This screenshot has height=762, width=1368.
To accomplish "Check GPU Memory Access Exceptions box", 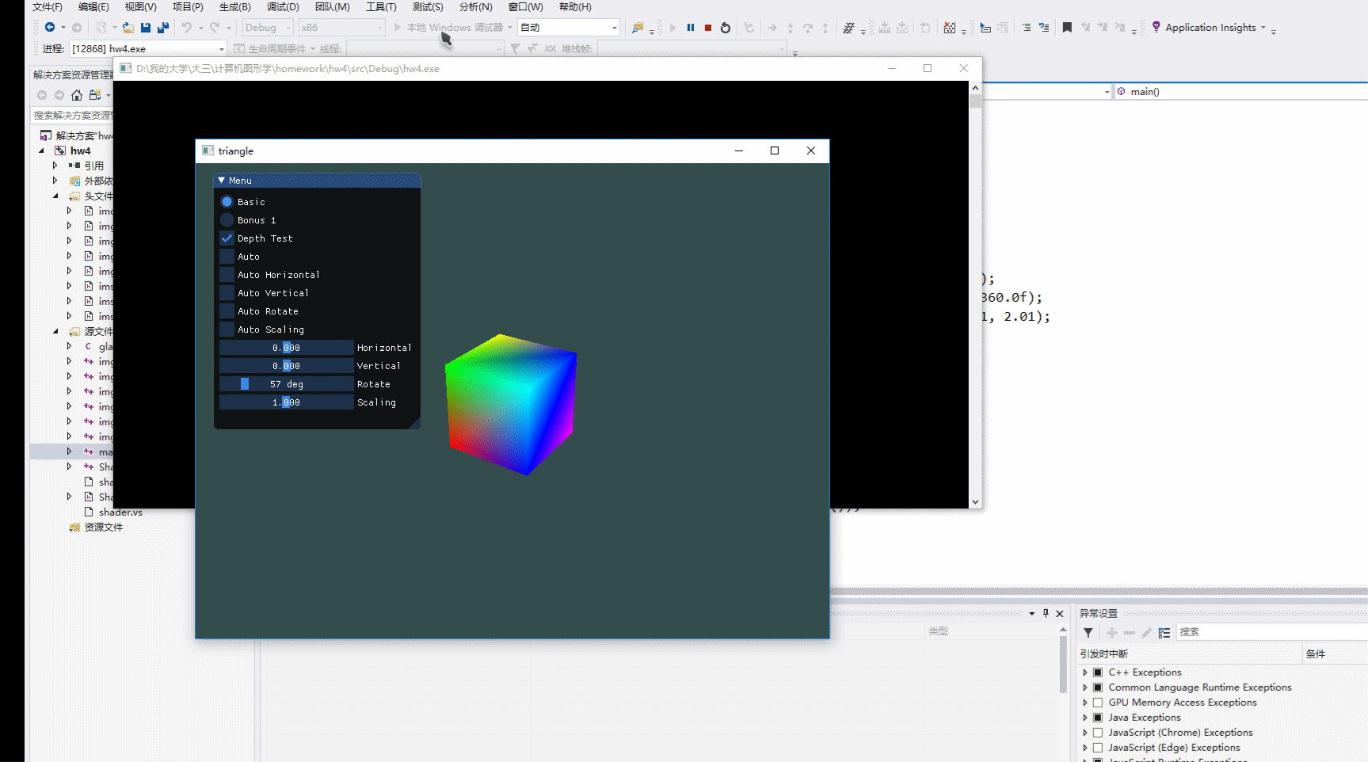I will click(x=1098, y=703).
